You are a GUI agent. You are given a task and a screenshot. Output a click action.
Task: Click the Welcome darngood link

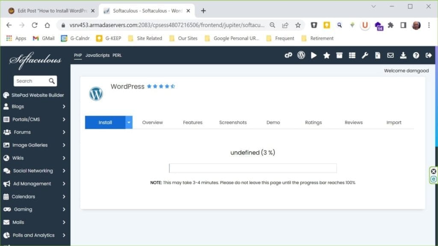[406, 70]
